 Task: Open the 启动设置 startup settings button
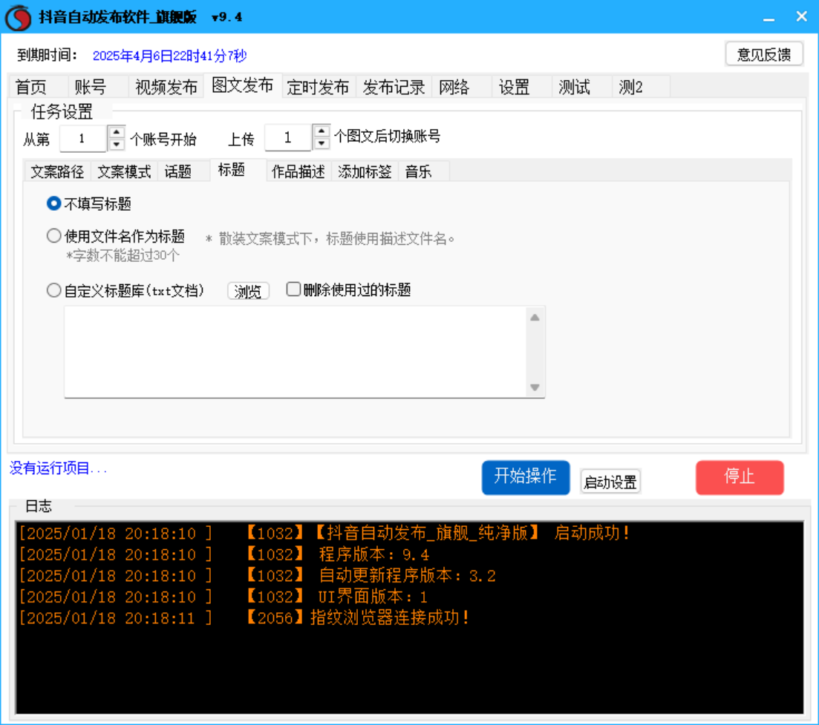click(610, 482)
